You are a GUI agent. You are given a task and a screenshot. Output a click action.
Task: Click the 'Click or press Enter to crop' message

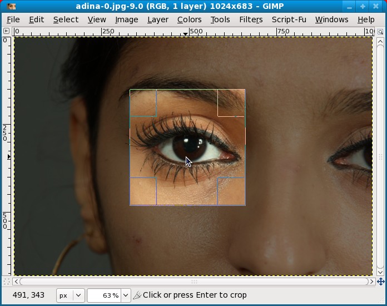(x=195, y=295)
